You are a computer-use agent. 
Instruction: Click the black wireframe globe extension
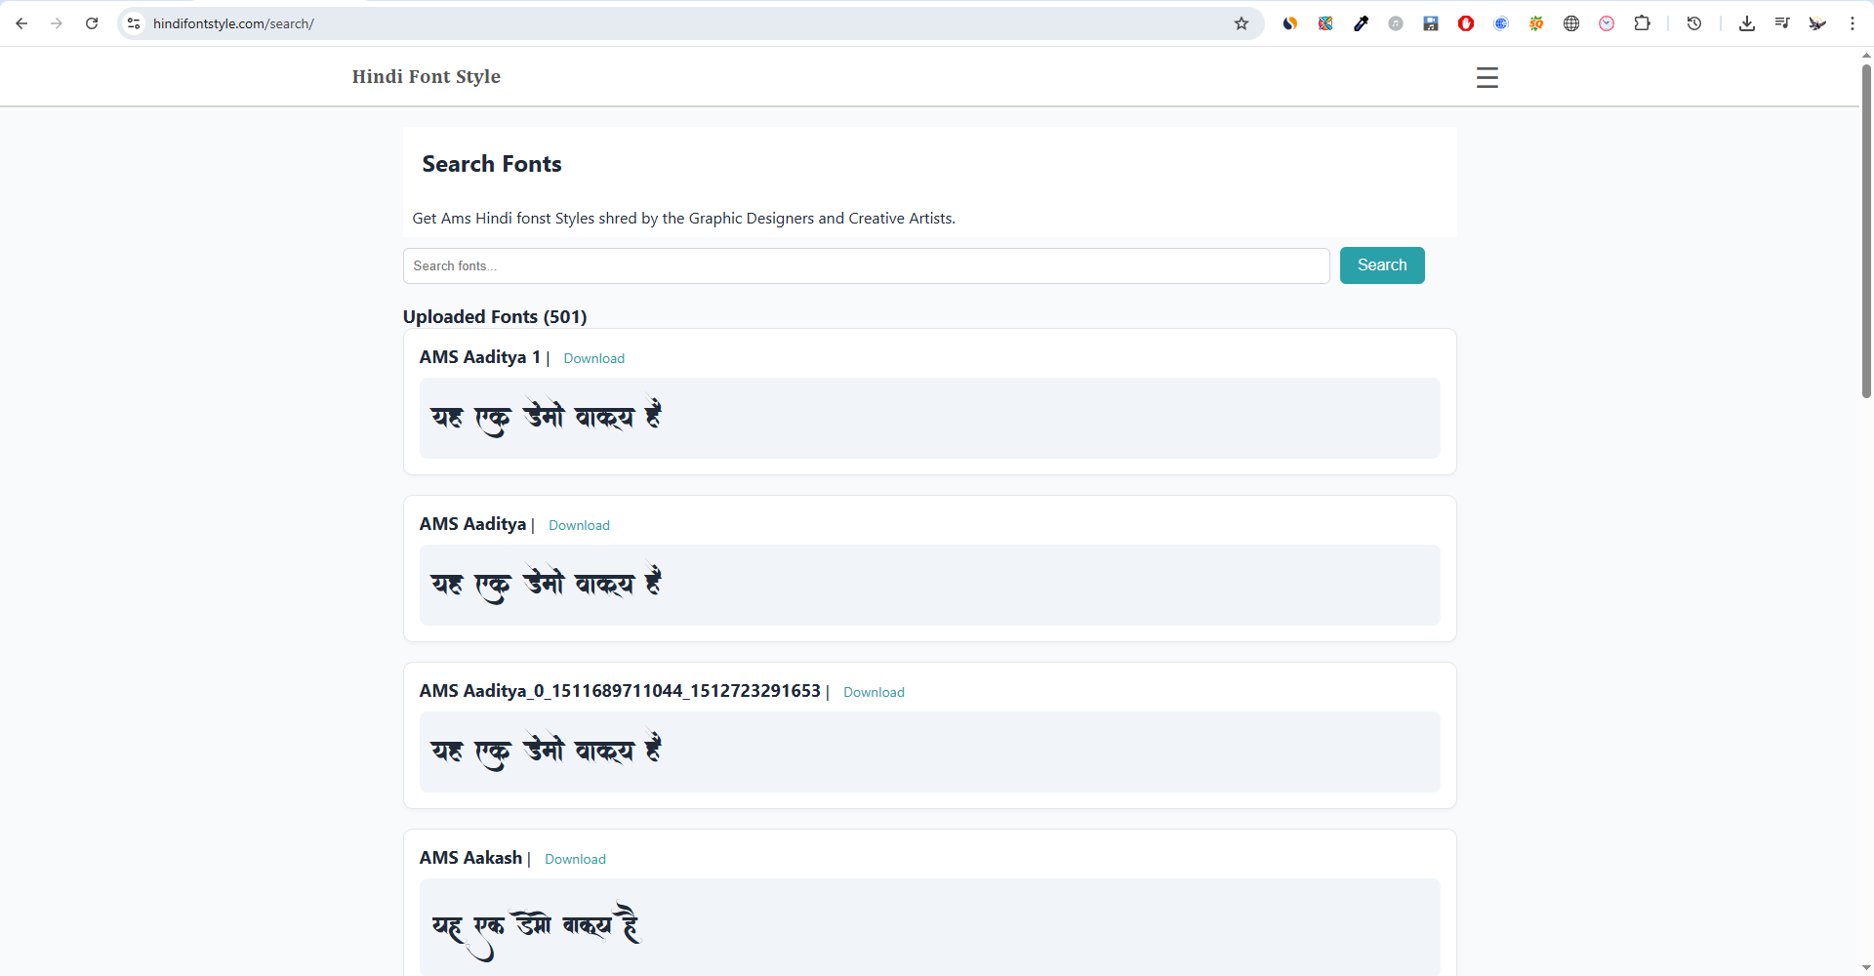tap(1571, 23)
